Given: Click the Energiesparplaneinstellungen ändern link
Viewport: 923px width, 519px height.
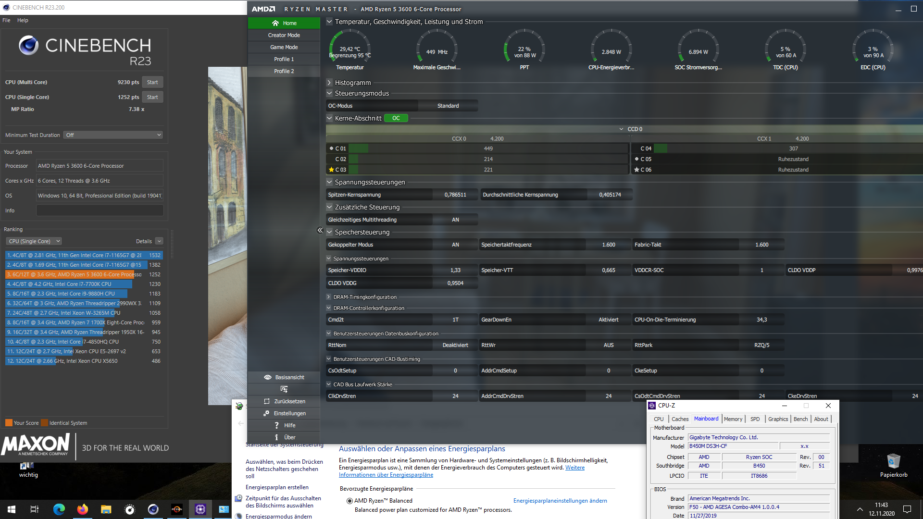Looking at the screenshot, I should (560, 501).
